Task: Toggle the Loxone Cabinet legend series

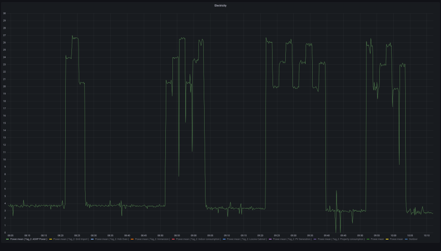Action: click(247, 239)
